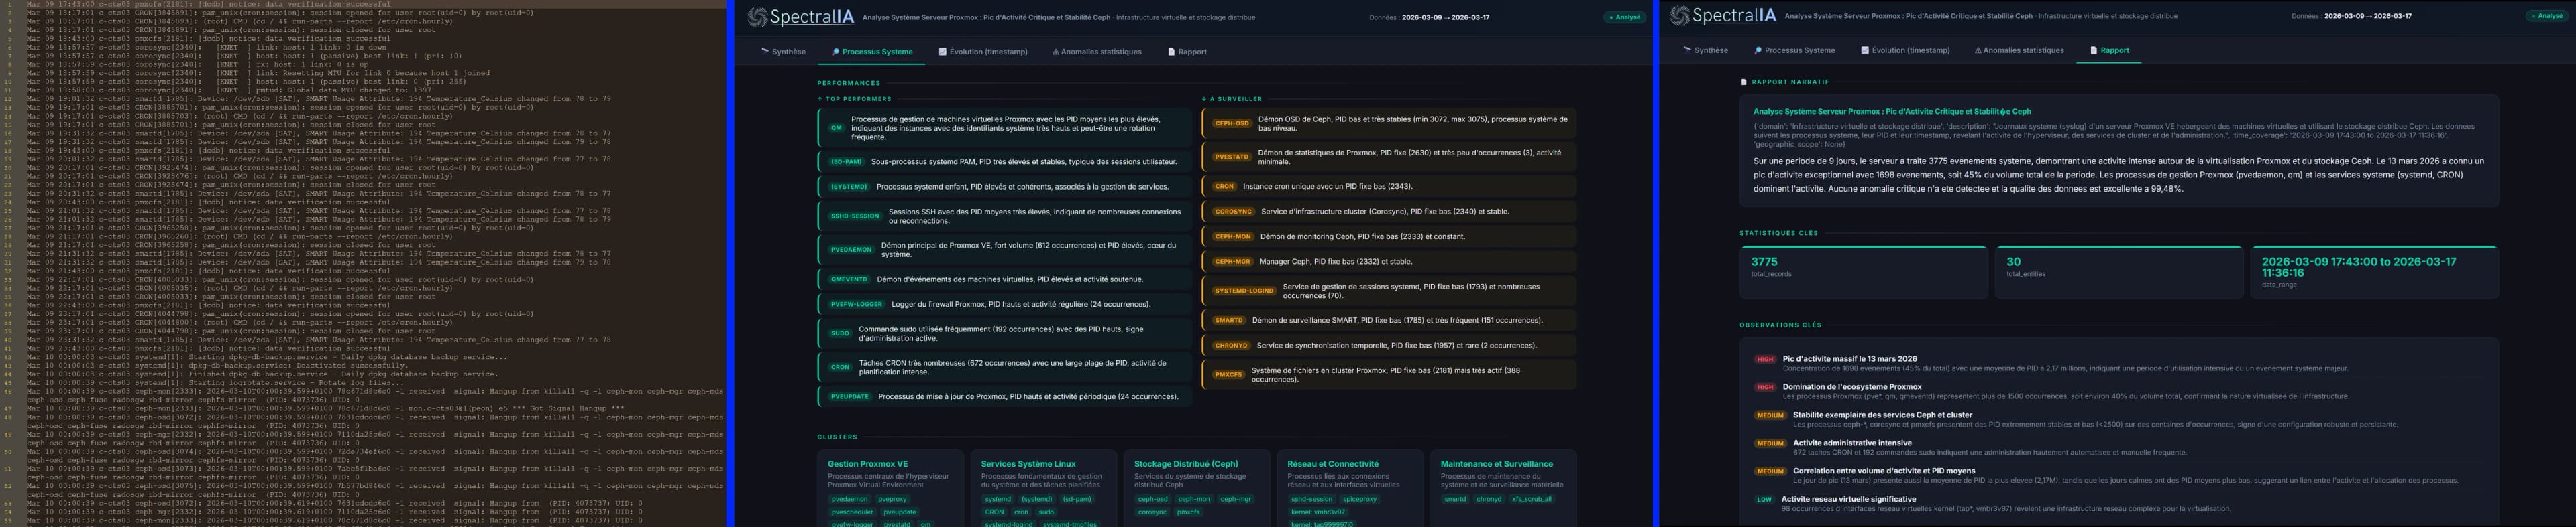This screenshot has width=2576, height=527.
Task: Click the (SYSTEMD) top performer badge
Action: [849, 187]
